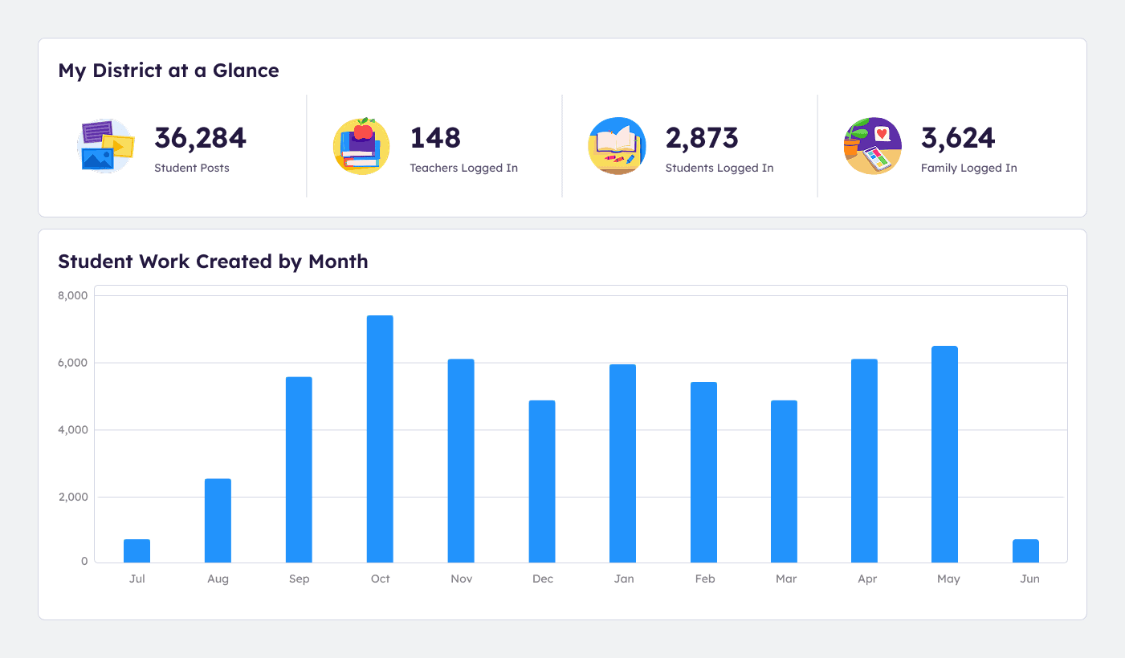Screen dimensions: 1125x658
Task: Click the My District at a Glance heading
Action: click(x=168, y=71)
